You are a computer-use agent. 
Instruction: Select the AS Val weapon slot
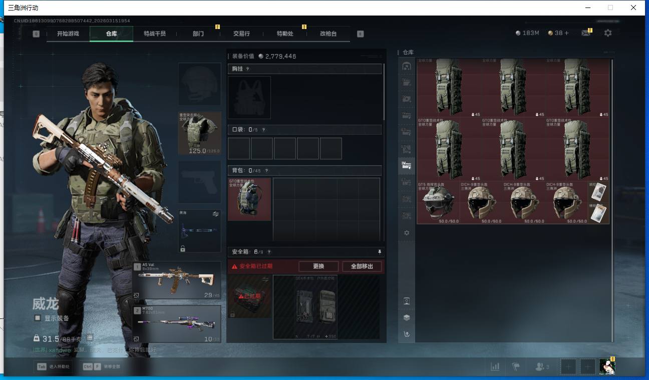177,281
